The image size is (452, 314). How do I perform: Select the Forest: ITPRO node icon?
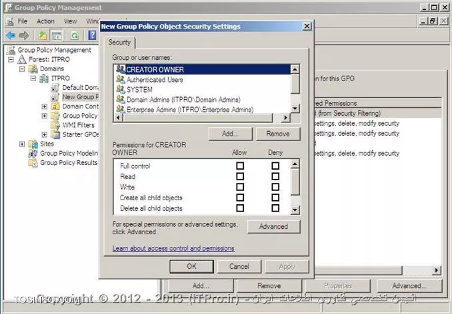[x=22, y=59]
